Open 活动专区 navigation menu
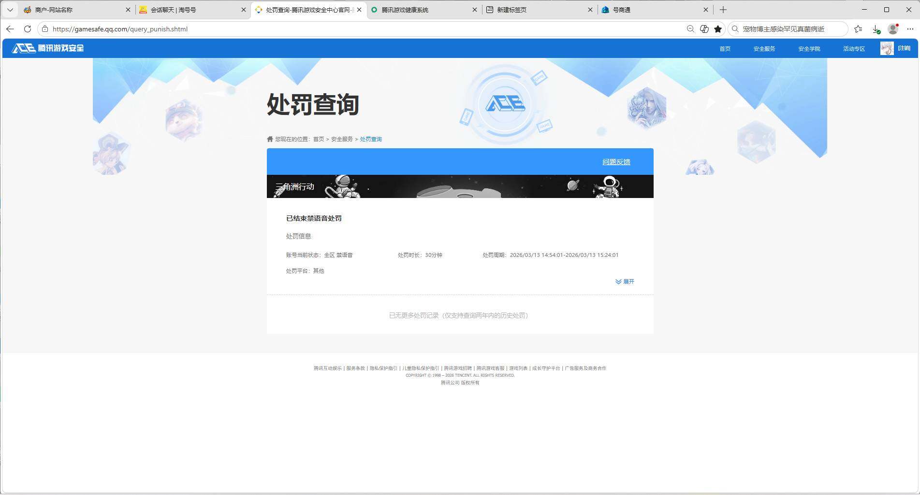Viewport: 920px width, 495px height. 854,49
